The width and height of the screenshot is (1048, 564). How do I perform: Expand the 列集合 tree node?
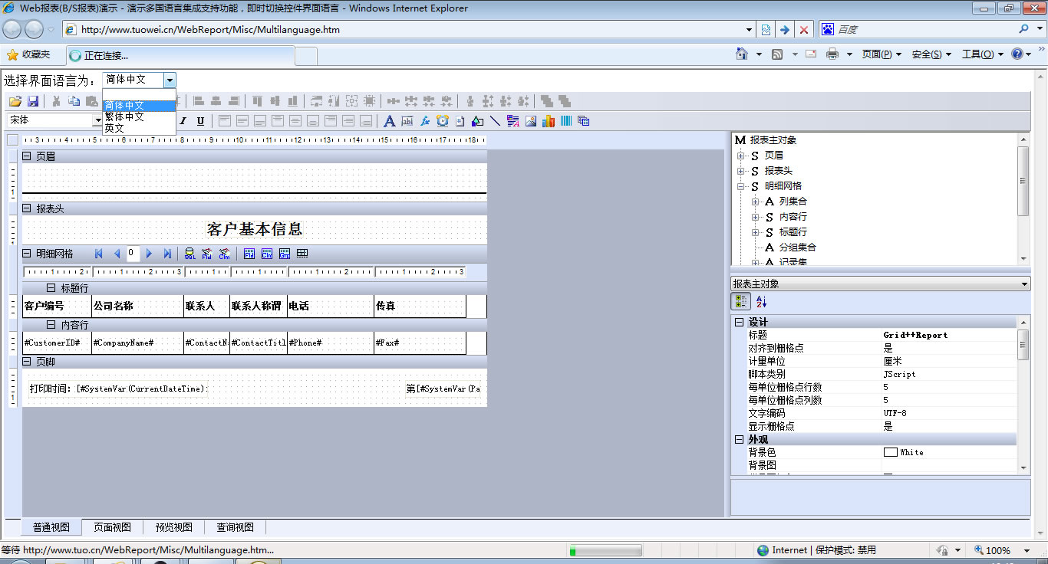point(755,202)
